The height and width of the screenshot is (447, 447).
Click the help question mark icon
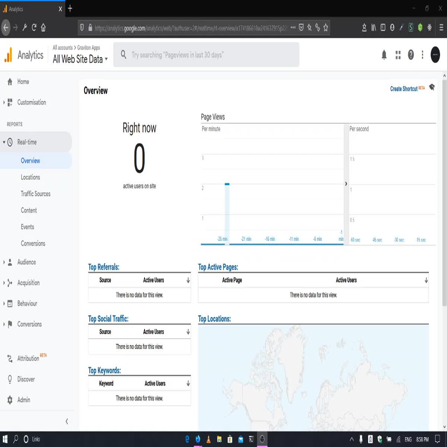pyautogui.click(x=410, y=55)
